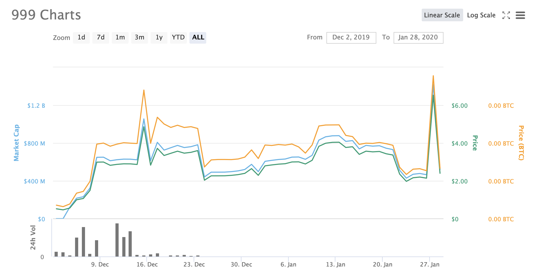Edit the To date field
Viewport: 539px width, 277px height.
click(x=418, y=38)
